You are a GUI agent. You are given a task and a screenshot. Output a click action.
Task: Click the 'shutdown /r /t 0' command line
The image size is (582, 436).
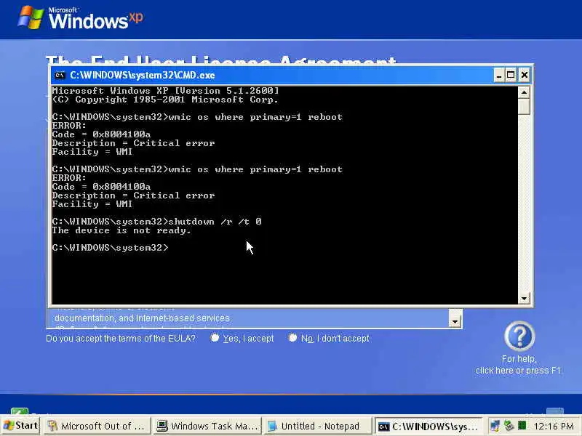[156, 222]
